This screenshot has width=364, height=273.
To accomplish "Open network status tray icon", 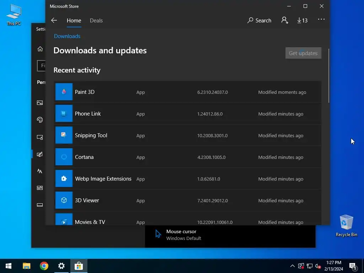I will [310, 266].
